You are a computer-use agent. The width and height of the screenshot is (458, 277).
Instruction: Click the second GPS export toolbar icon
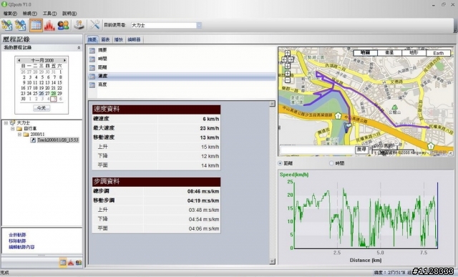point(21,25)
